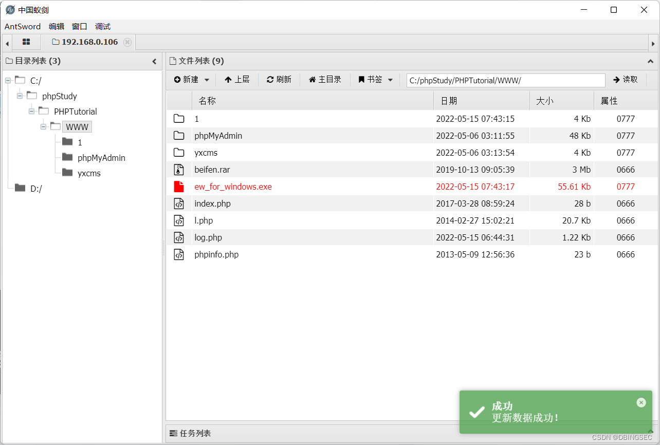Select WWW folder in tree
This screenshot has width=660, height=445.
77,127
